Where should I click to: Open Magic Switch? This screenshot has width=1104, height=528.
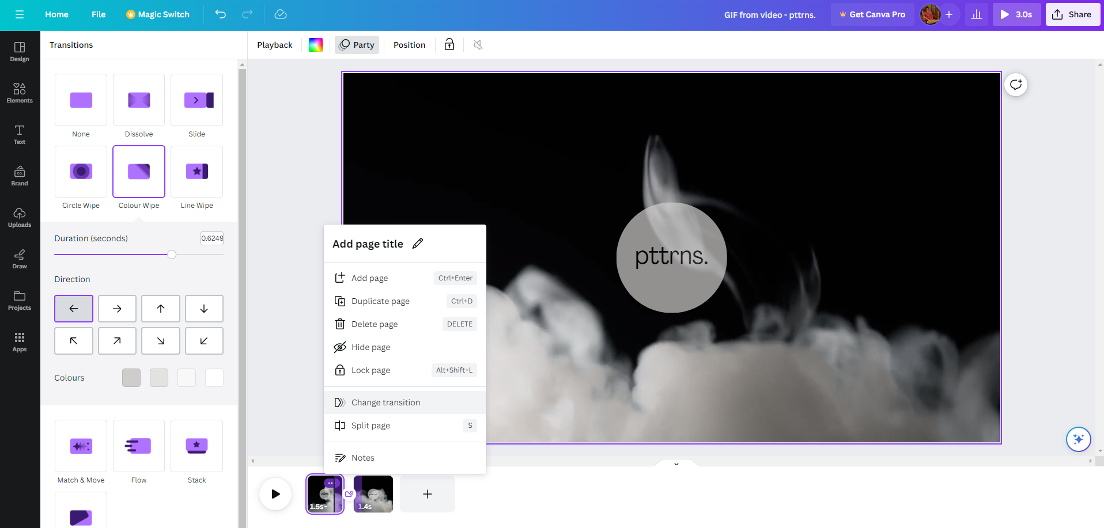pyautogui.click(x=158, y=14)
